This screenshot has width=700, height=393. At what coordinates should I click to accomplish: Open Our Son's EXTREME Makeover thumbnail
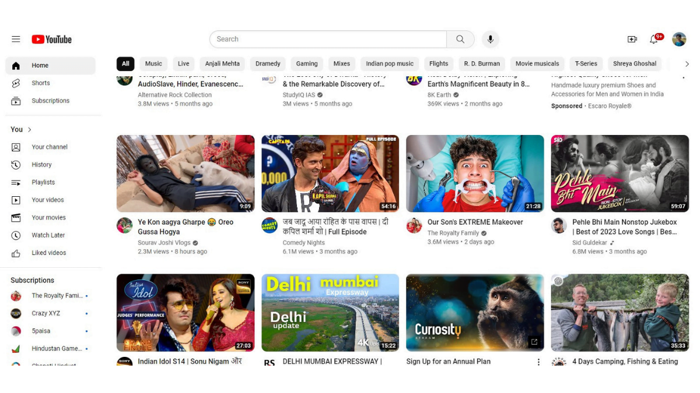pyautogui.click(x=475, y=174)
